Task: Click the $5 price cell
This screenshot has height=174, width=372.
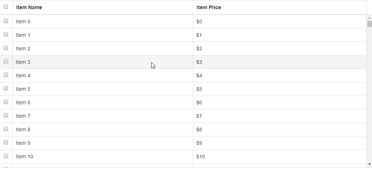Action: click(199, 89)
